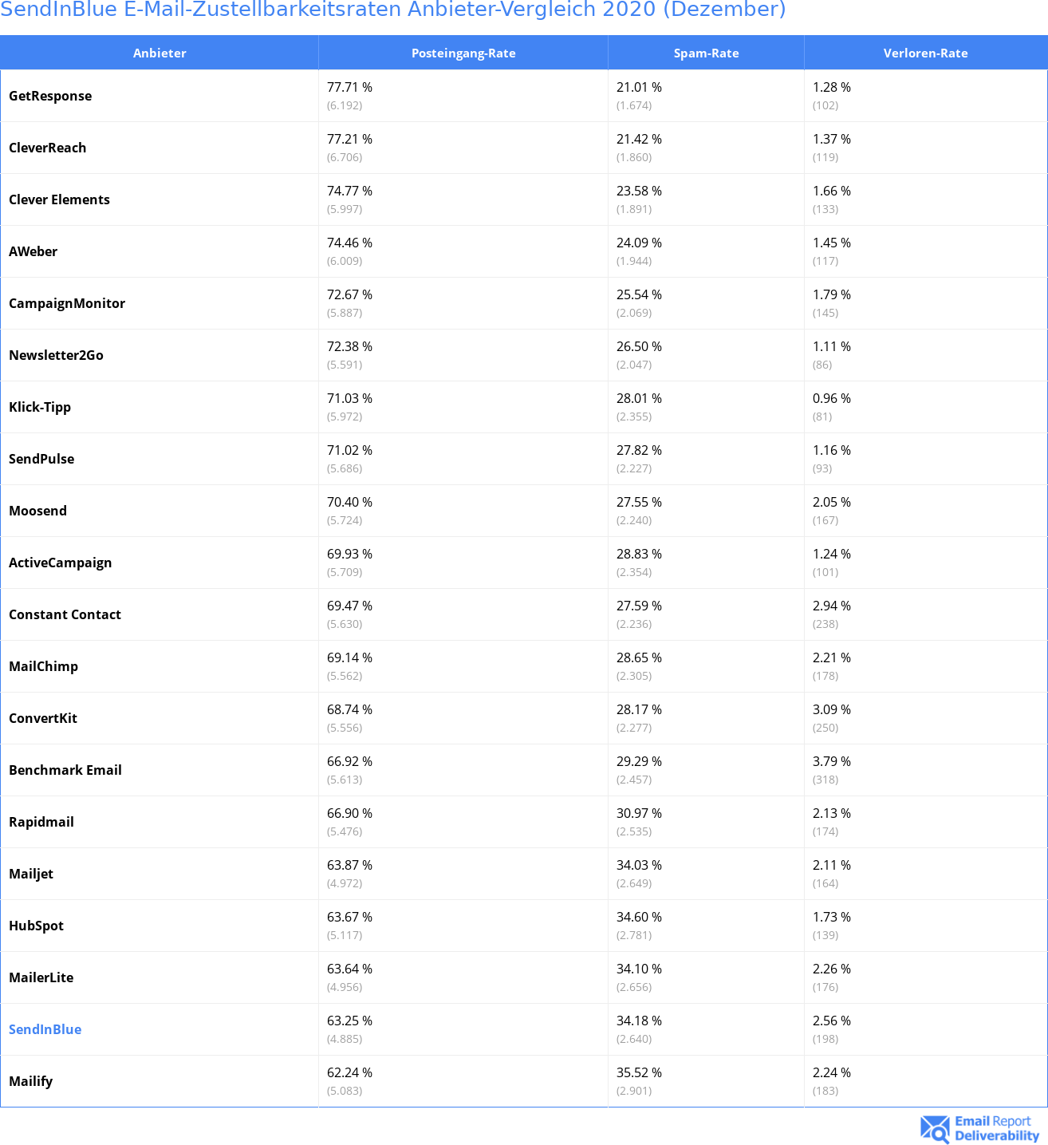The width and height of the screenshot is (1048, 1145).
Task: Select the Posteingang-Rate column header
Action: [463, 53]
